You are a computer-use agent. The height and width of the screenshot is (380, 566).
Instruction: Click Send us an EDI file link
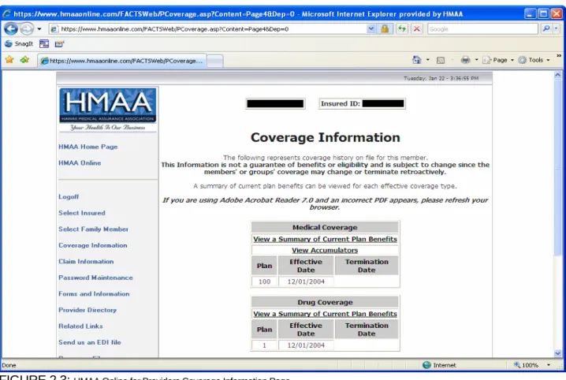click(x=90, y=342)
